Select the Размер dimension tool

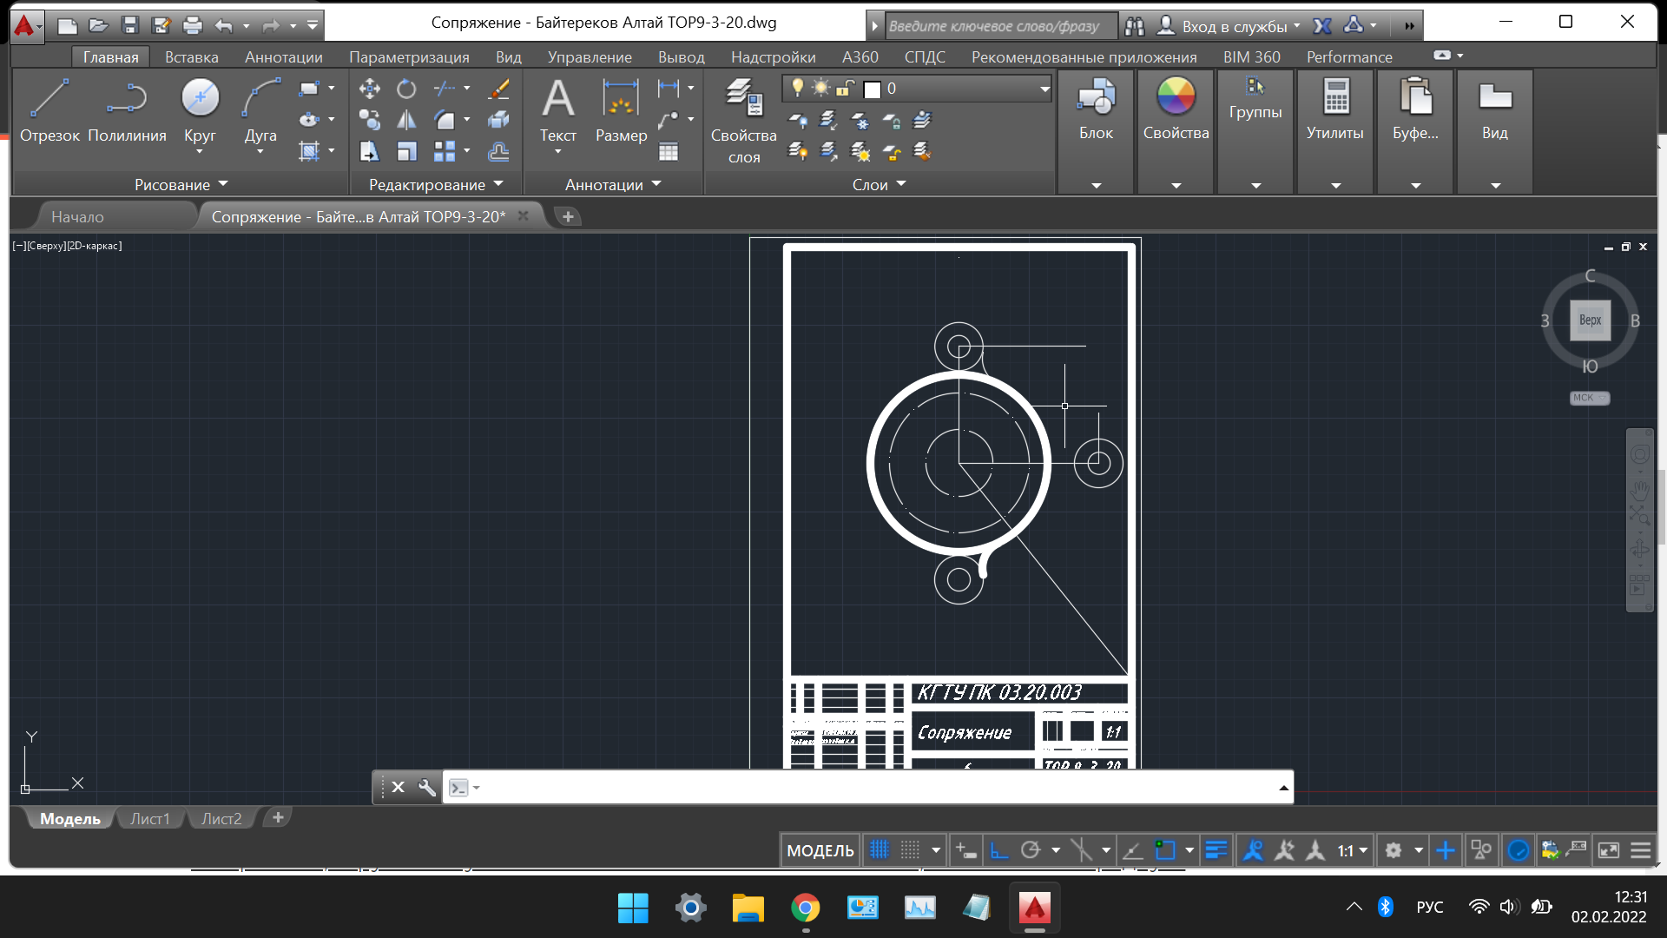pyautogui.click(x=621, y=110)
